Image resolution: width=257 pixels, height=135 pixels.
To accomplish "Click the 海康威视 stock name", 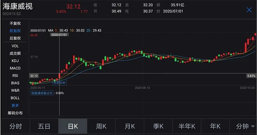I will [17, 6].
